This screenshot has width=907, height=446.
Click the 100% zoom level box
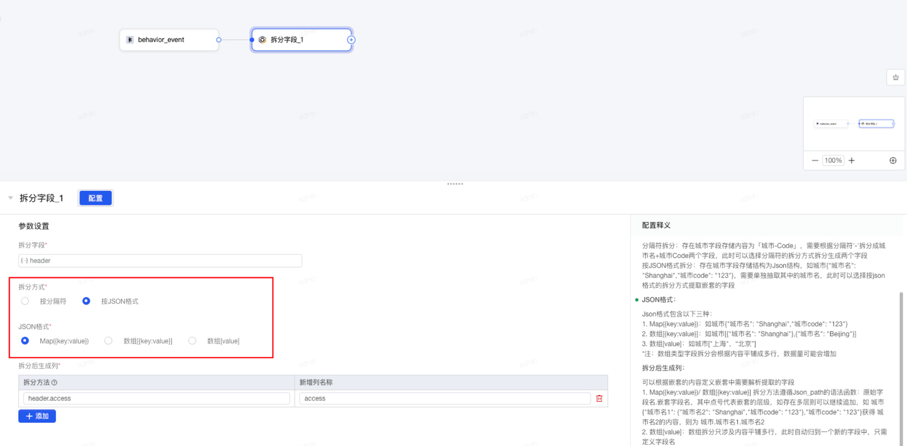(833, 160)
